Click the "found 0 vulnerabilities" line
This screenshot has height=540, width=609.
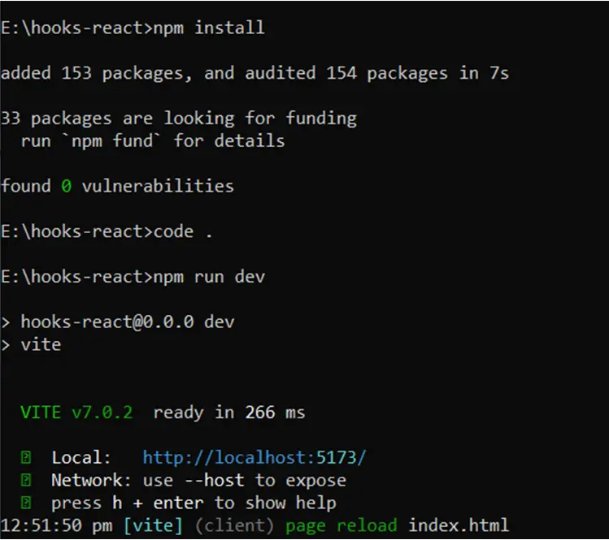click(x=117, y=186)
